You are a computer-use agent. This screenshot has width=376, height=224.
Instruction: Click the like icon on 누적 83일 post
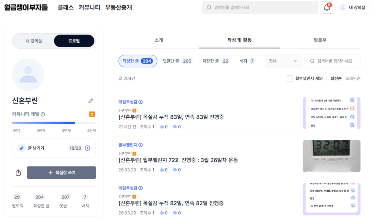[162, 127]
